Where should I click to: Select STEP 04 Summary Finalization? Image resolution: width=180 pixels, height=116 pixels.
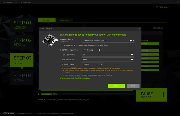tap(22, 78)
